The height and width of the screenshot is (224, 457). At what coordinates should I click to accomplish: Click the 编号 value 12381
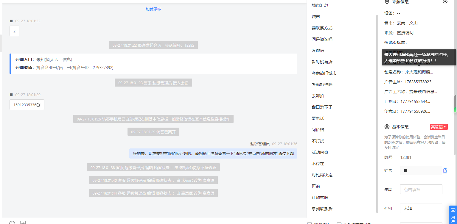[406, 157]
